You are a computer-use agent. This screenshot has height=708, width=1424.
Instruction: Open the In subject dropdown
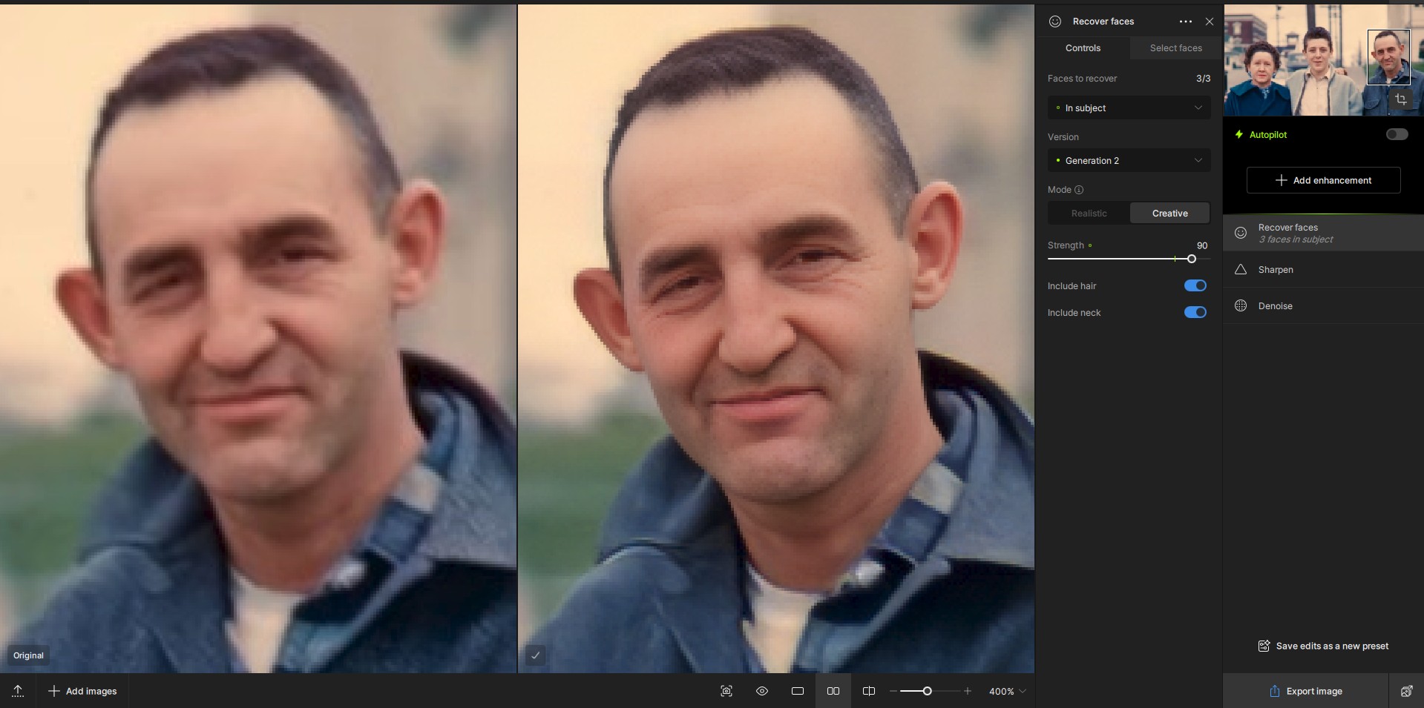(x=1129, y=108)
